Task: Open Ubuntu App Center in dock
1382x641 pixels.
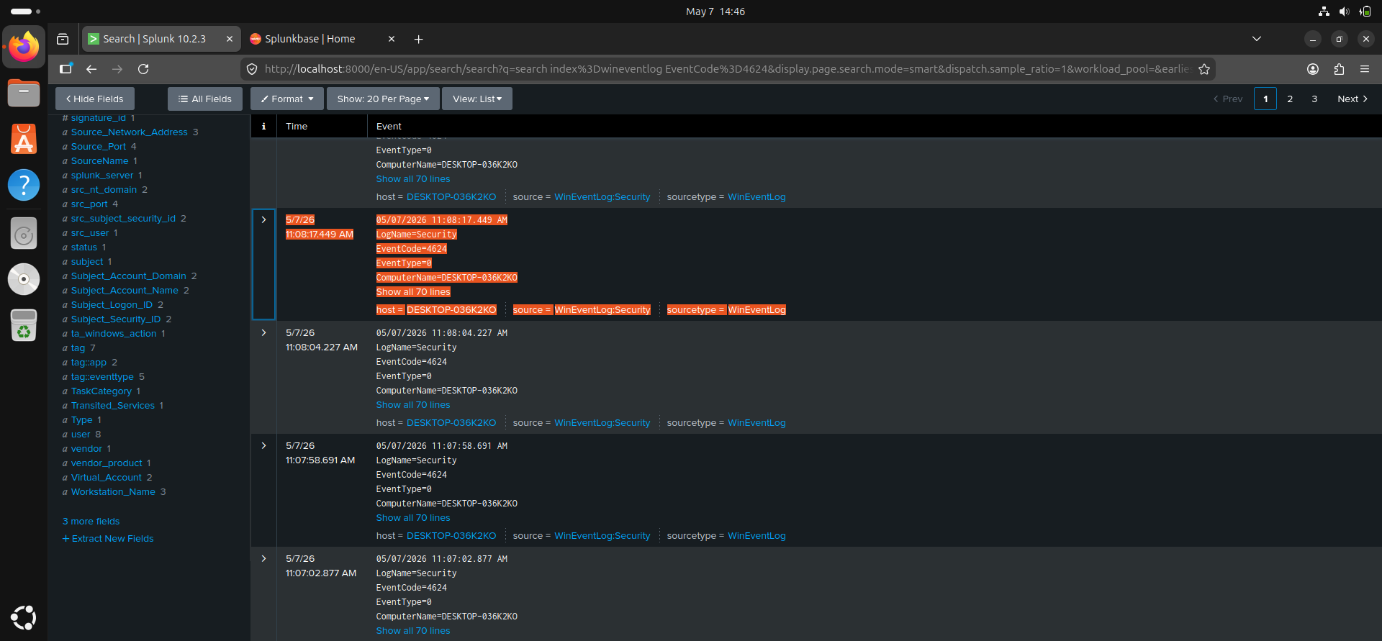Action: tap(24, 140)
